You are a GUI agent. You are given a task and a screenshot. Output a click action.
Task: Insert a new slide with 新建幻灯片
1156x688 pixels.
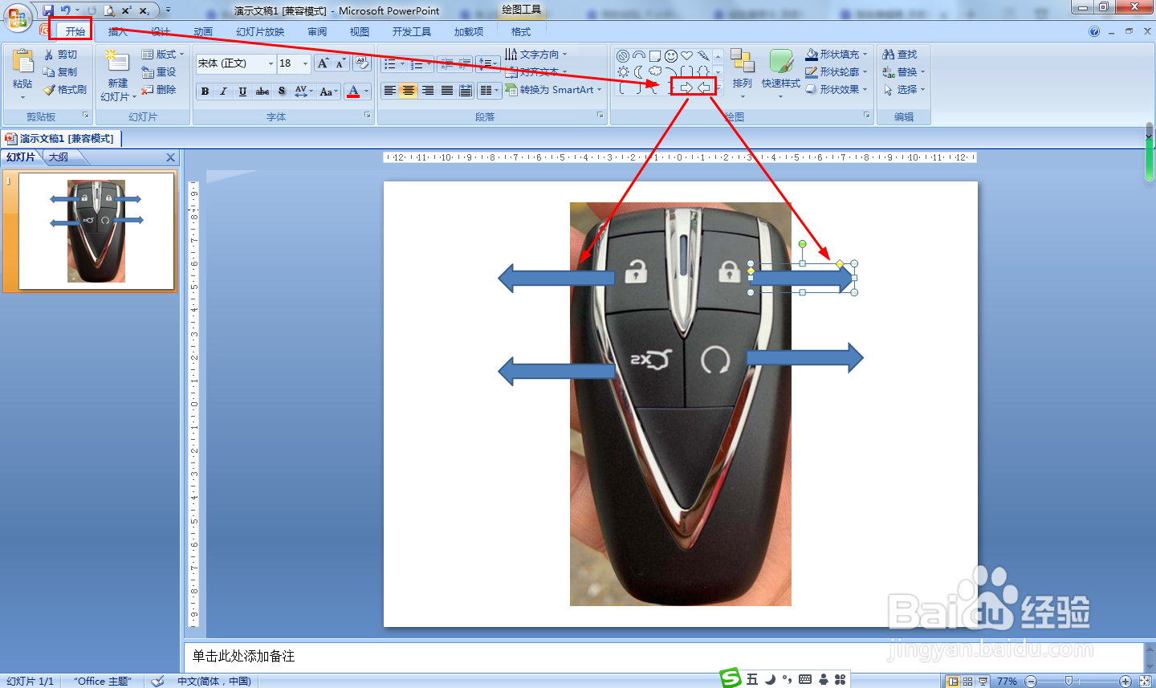point(117,75)
